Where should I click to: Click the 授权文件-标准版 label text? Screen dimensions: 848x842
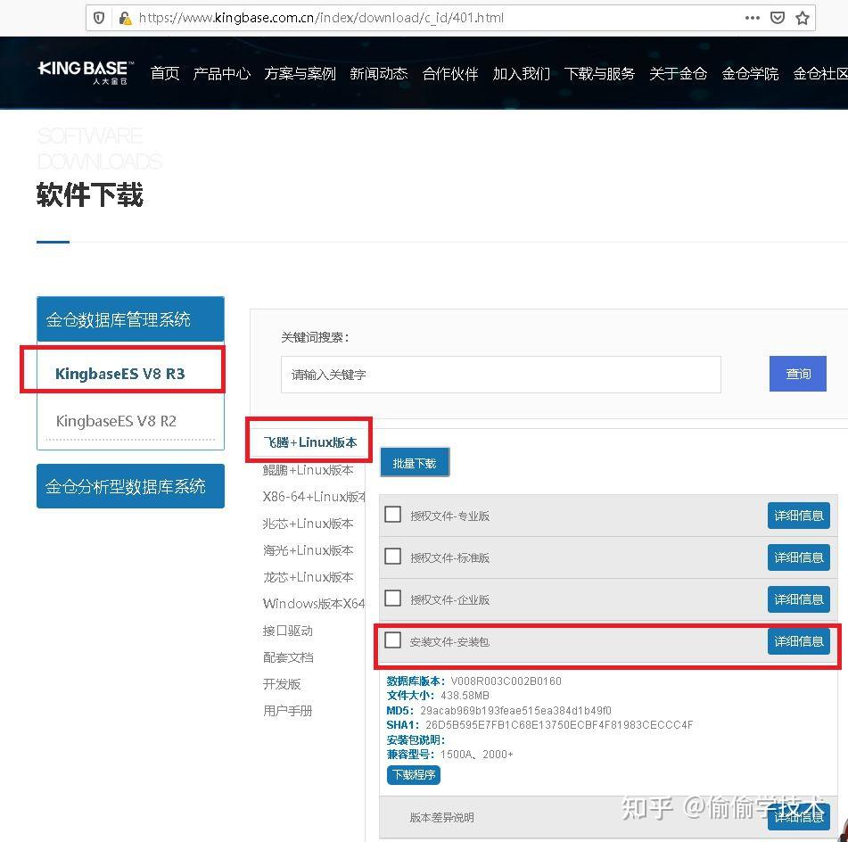[449, 557]
